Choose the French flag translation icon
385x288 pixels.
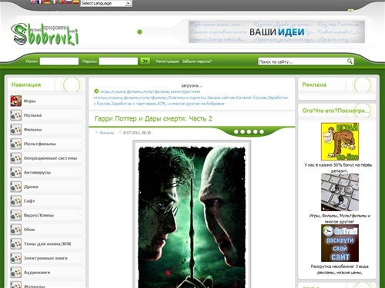click(x=40, y=2)
